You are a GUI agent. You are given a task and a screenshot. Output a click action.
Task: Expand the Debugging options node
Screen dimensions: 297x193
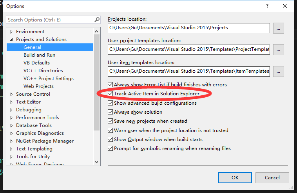pyautogui.click(x=11, y=110)
